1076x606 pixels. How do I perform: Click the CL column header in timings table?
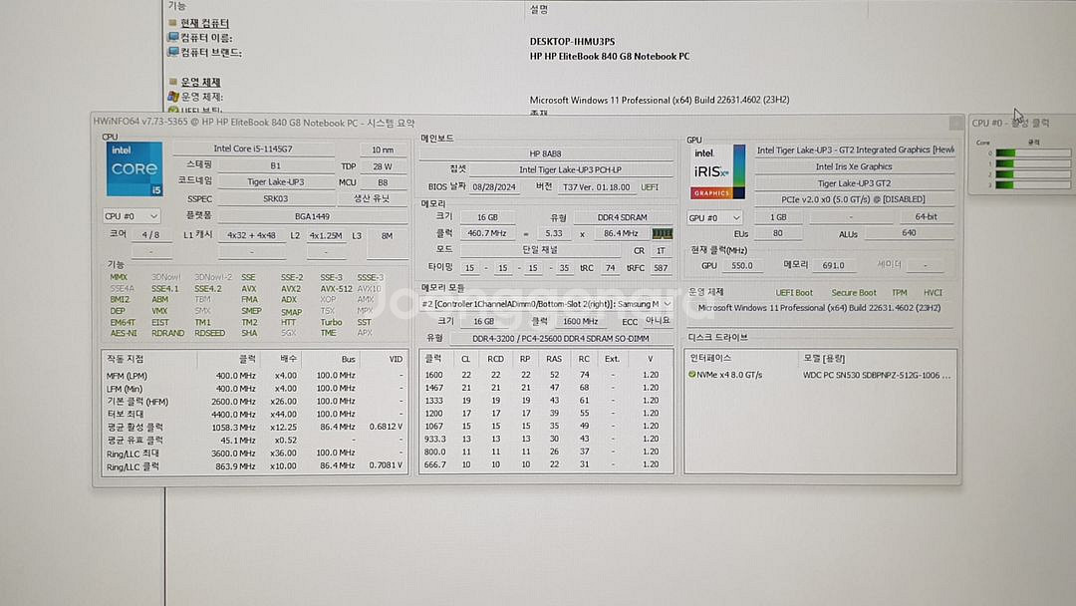(x=466, y=359)
